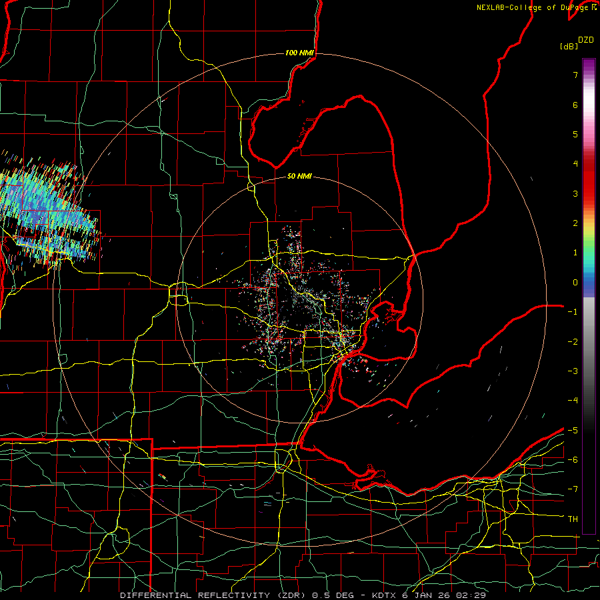
Task: Click the Differential Reflectivity KDTX caption text
Action: point(303,595)
